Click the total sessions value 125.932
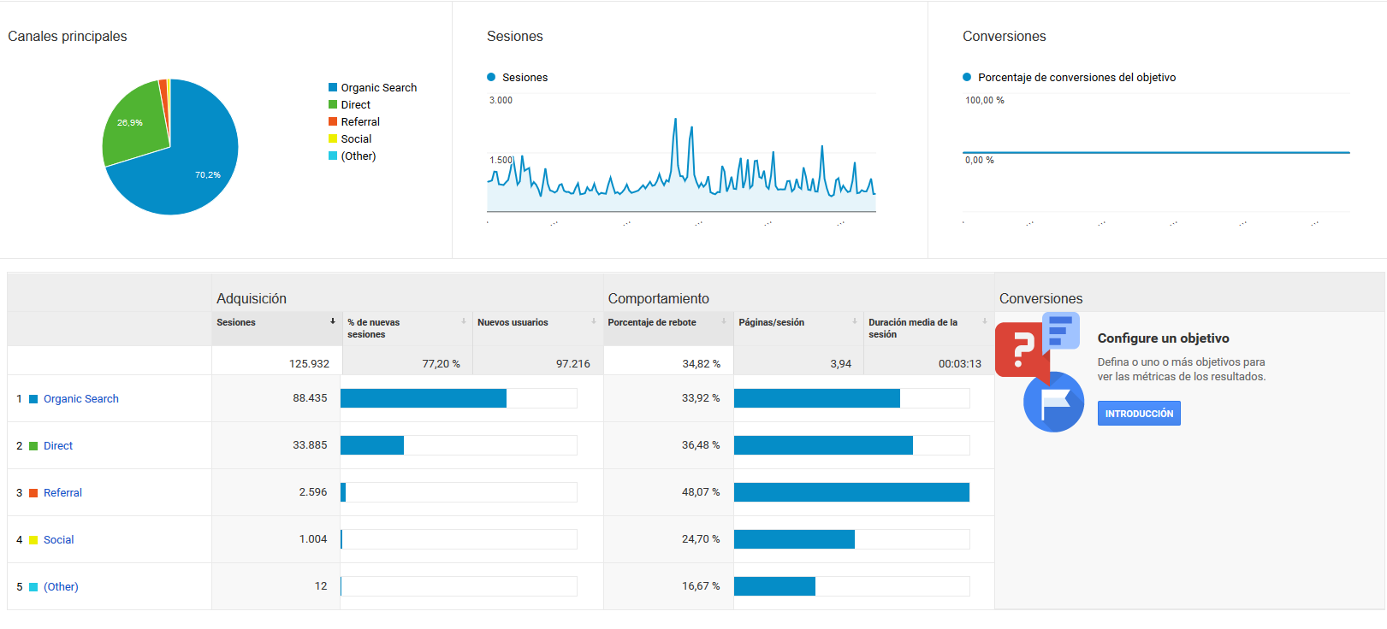The width and height of the screenshot is (1387, 629). coord(309,363)
